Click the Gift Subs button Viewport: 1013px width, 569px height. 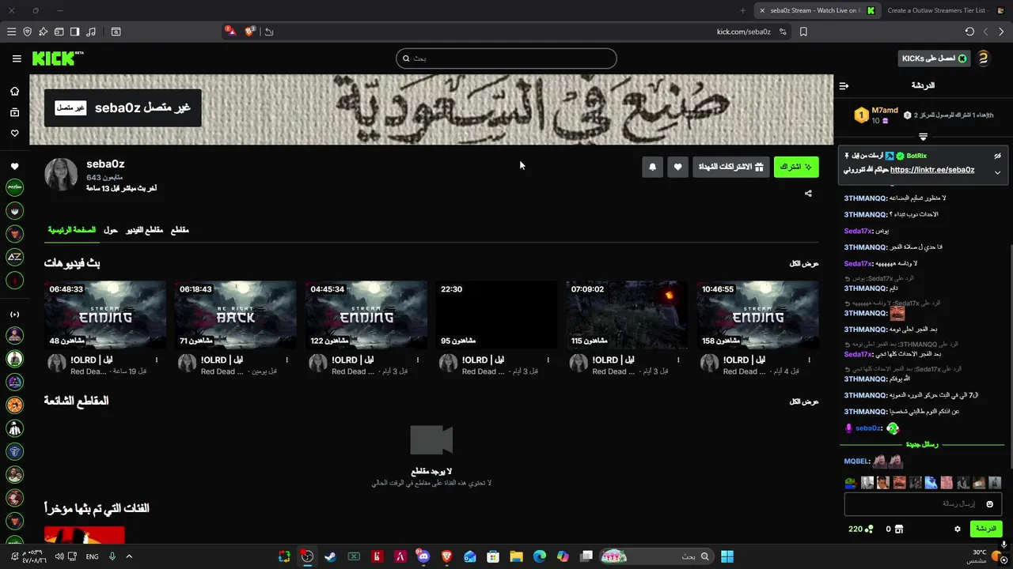[x=730, y=167]
